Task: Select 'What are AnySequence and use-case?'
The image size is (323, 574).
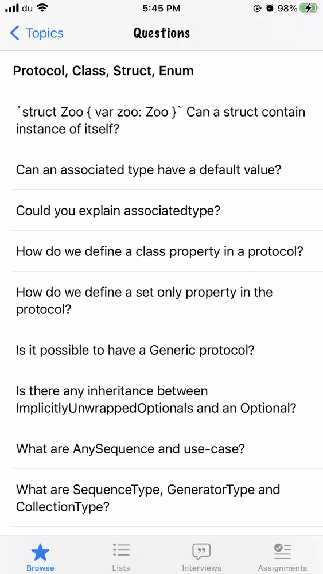Action: [x=161, y=448]
